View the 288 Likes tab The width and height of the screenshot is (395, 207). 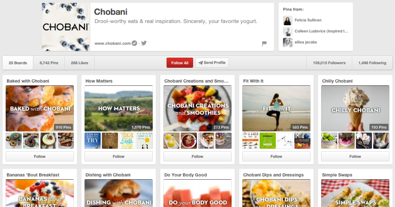[80, 63]
